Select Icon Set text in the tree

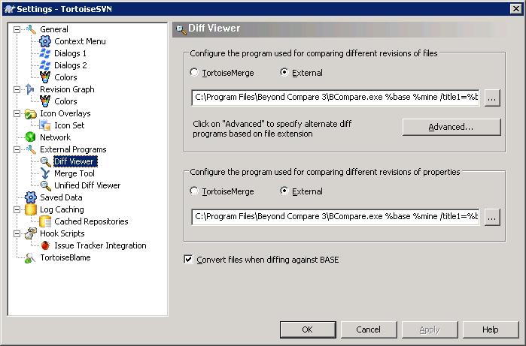pos(69,125)
